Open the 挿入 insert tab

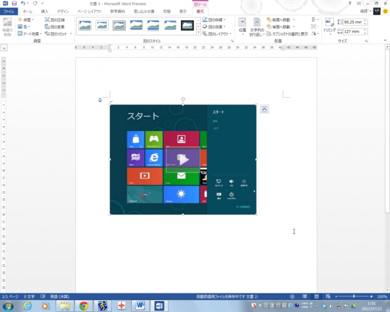(45, 11)
